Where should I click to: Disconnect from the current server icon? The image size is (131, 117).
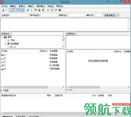pyautogui.click(x=39, y=10)
